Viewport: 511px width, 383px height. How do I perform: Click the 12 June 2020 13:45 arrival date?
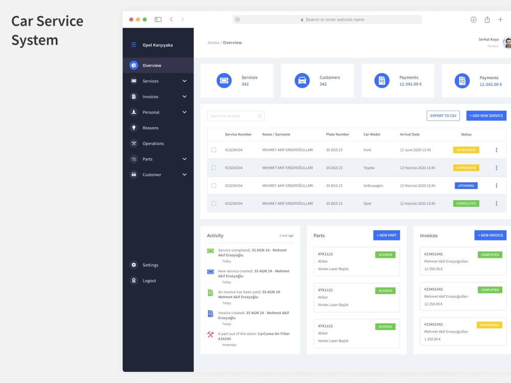pyautogui.click(x=415, y=150)
